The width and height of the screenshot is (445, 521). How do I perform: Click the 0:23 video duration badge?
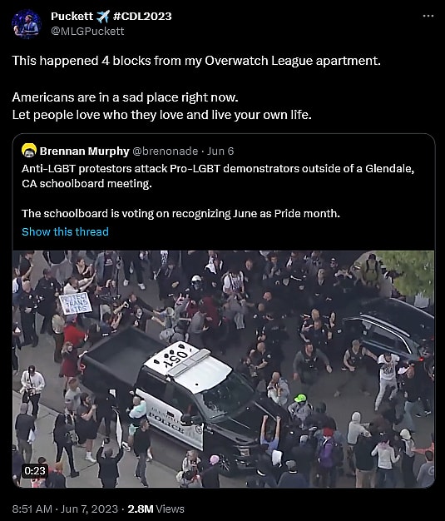[35, 471]
